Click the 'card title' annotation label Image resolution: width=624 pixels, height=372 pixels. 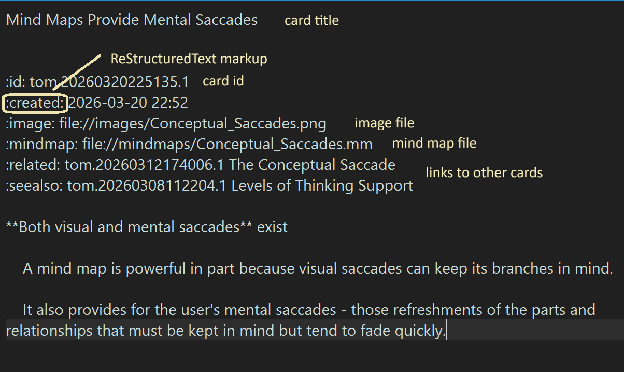coord(312,21)
